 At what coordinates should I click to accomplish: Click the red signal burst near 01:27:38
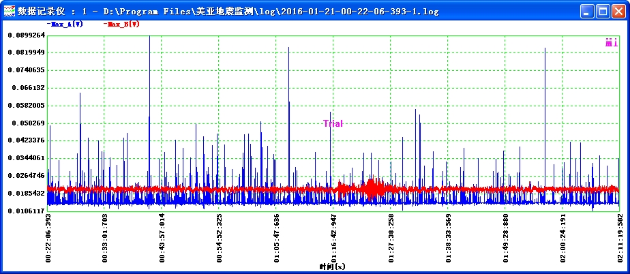pos(372,188)
